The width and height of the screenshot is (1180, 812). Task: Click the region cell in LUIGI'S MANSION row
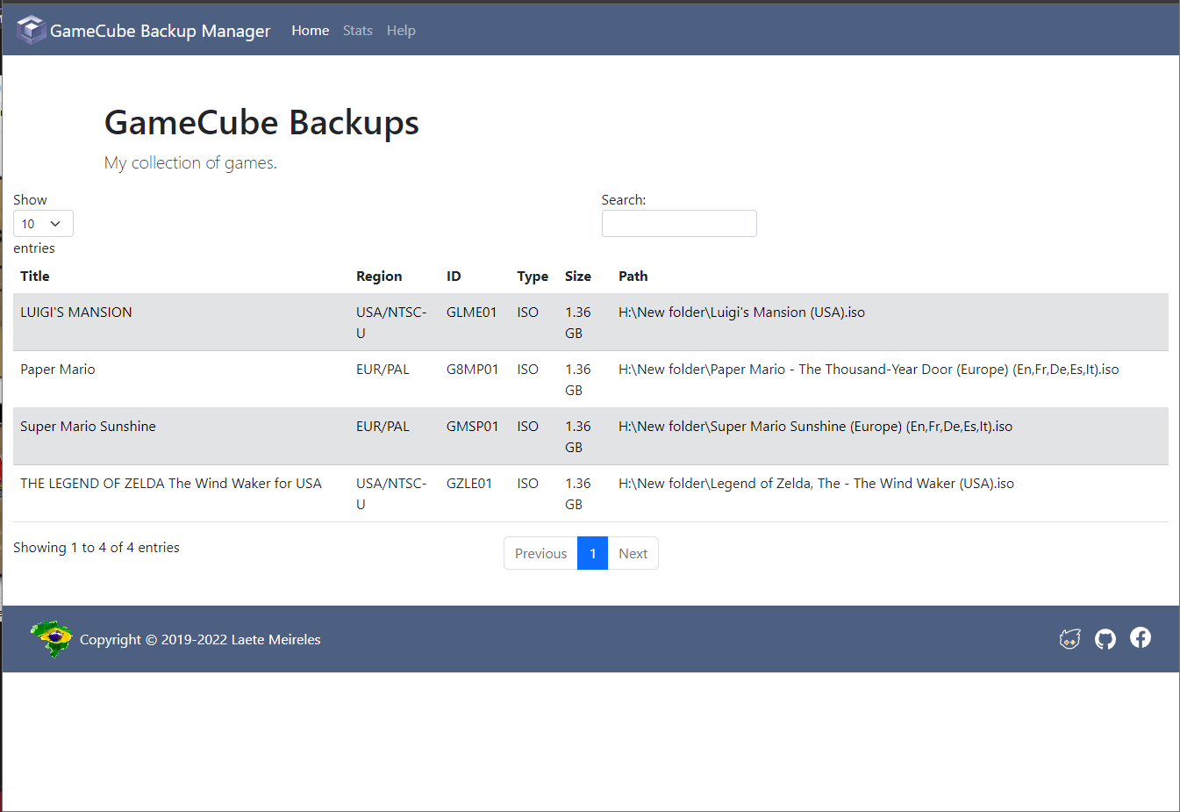tap(391, 322)
